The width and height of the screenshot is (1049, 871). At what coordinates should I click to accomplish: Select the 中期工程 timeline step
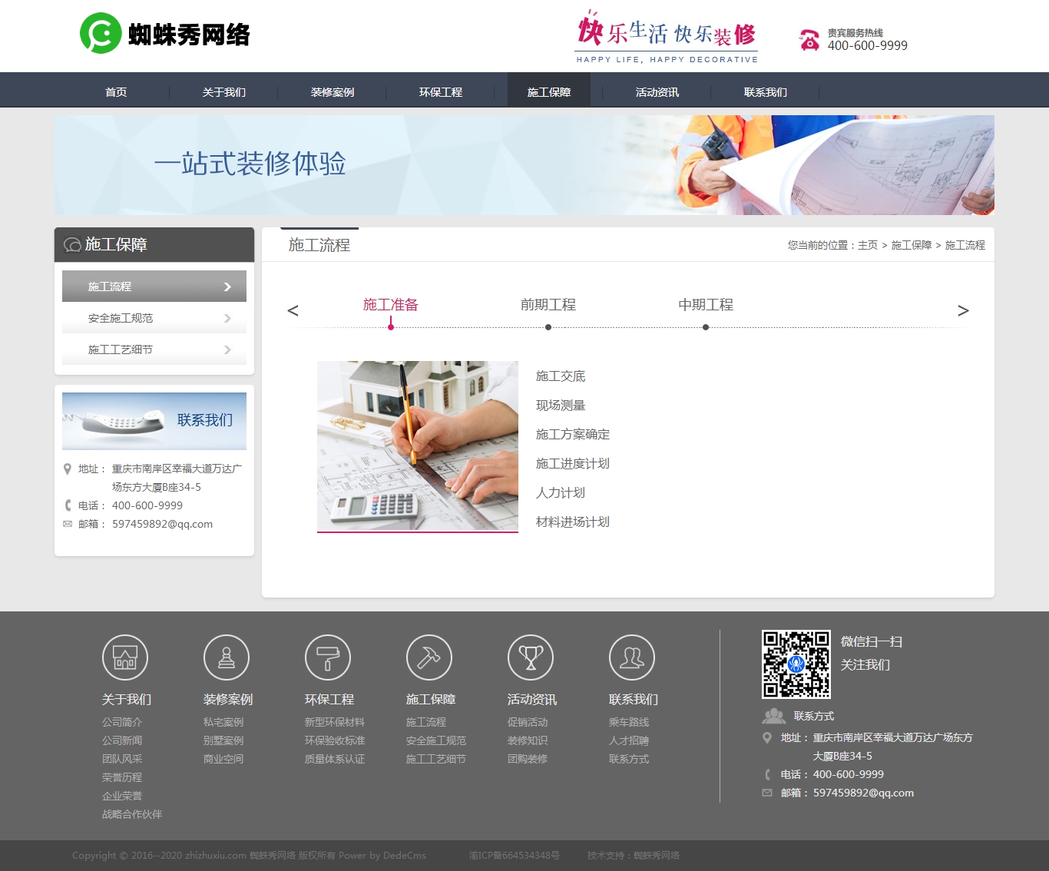706,305
